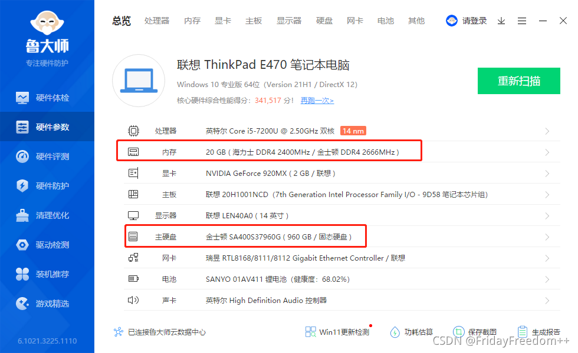Image resolution: width=578 pixels, height=353 pixels.
Task: Open 驱动检测 sidebar entry
Action: (47, 245)
